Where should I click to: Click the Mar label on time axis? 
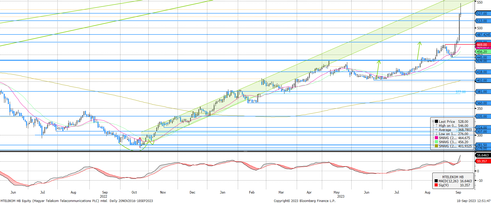[281, 192]
